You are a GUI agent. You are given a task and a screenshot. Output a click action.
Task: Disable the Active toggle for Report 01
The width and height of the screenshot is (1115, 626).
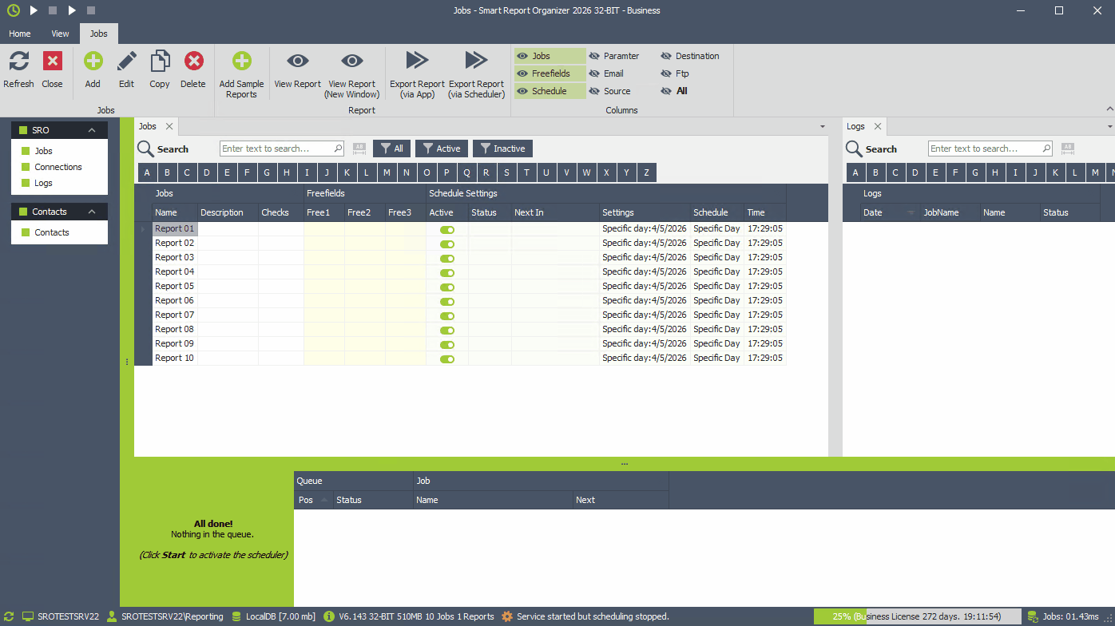pyautogui.click(x=446, y=229)
